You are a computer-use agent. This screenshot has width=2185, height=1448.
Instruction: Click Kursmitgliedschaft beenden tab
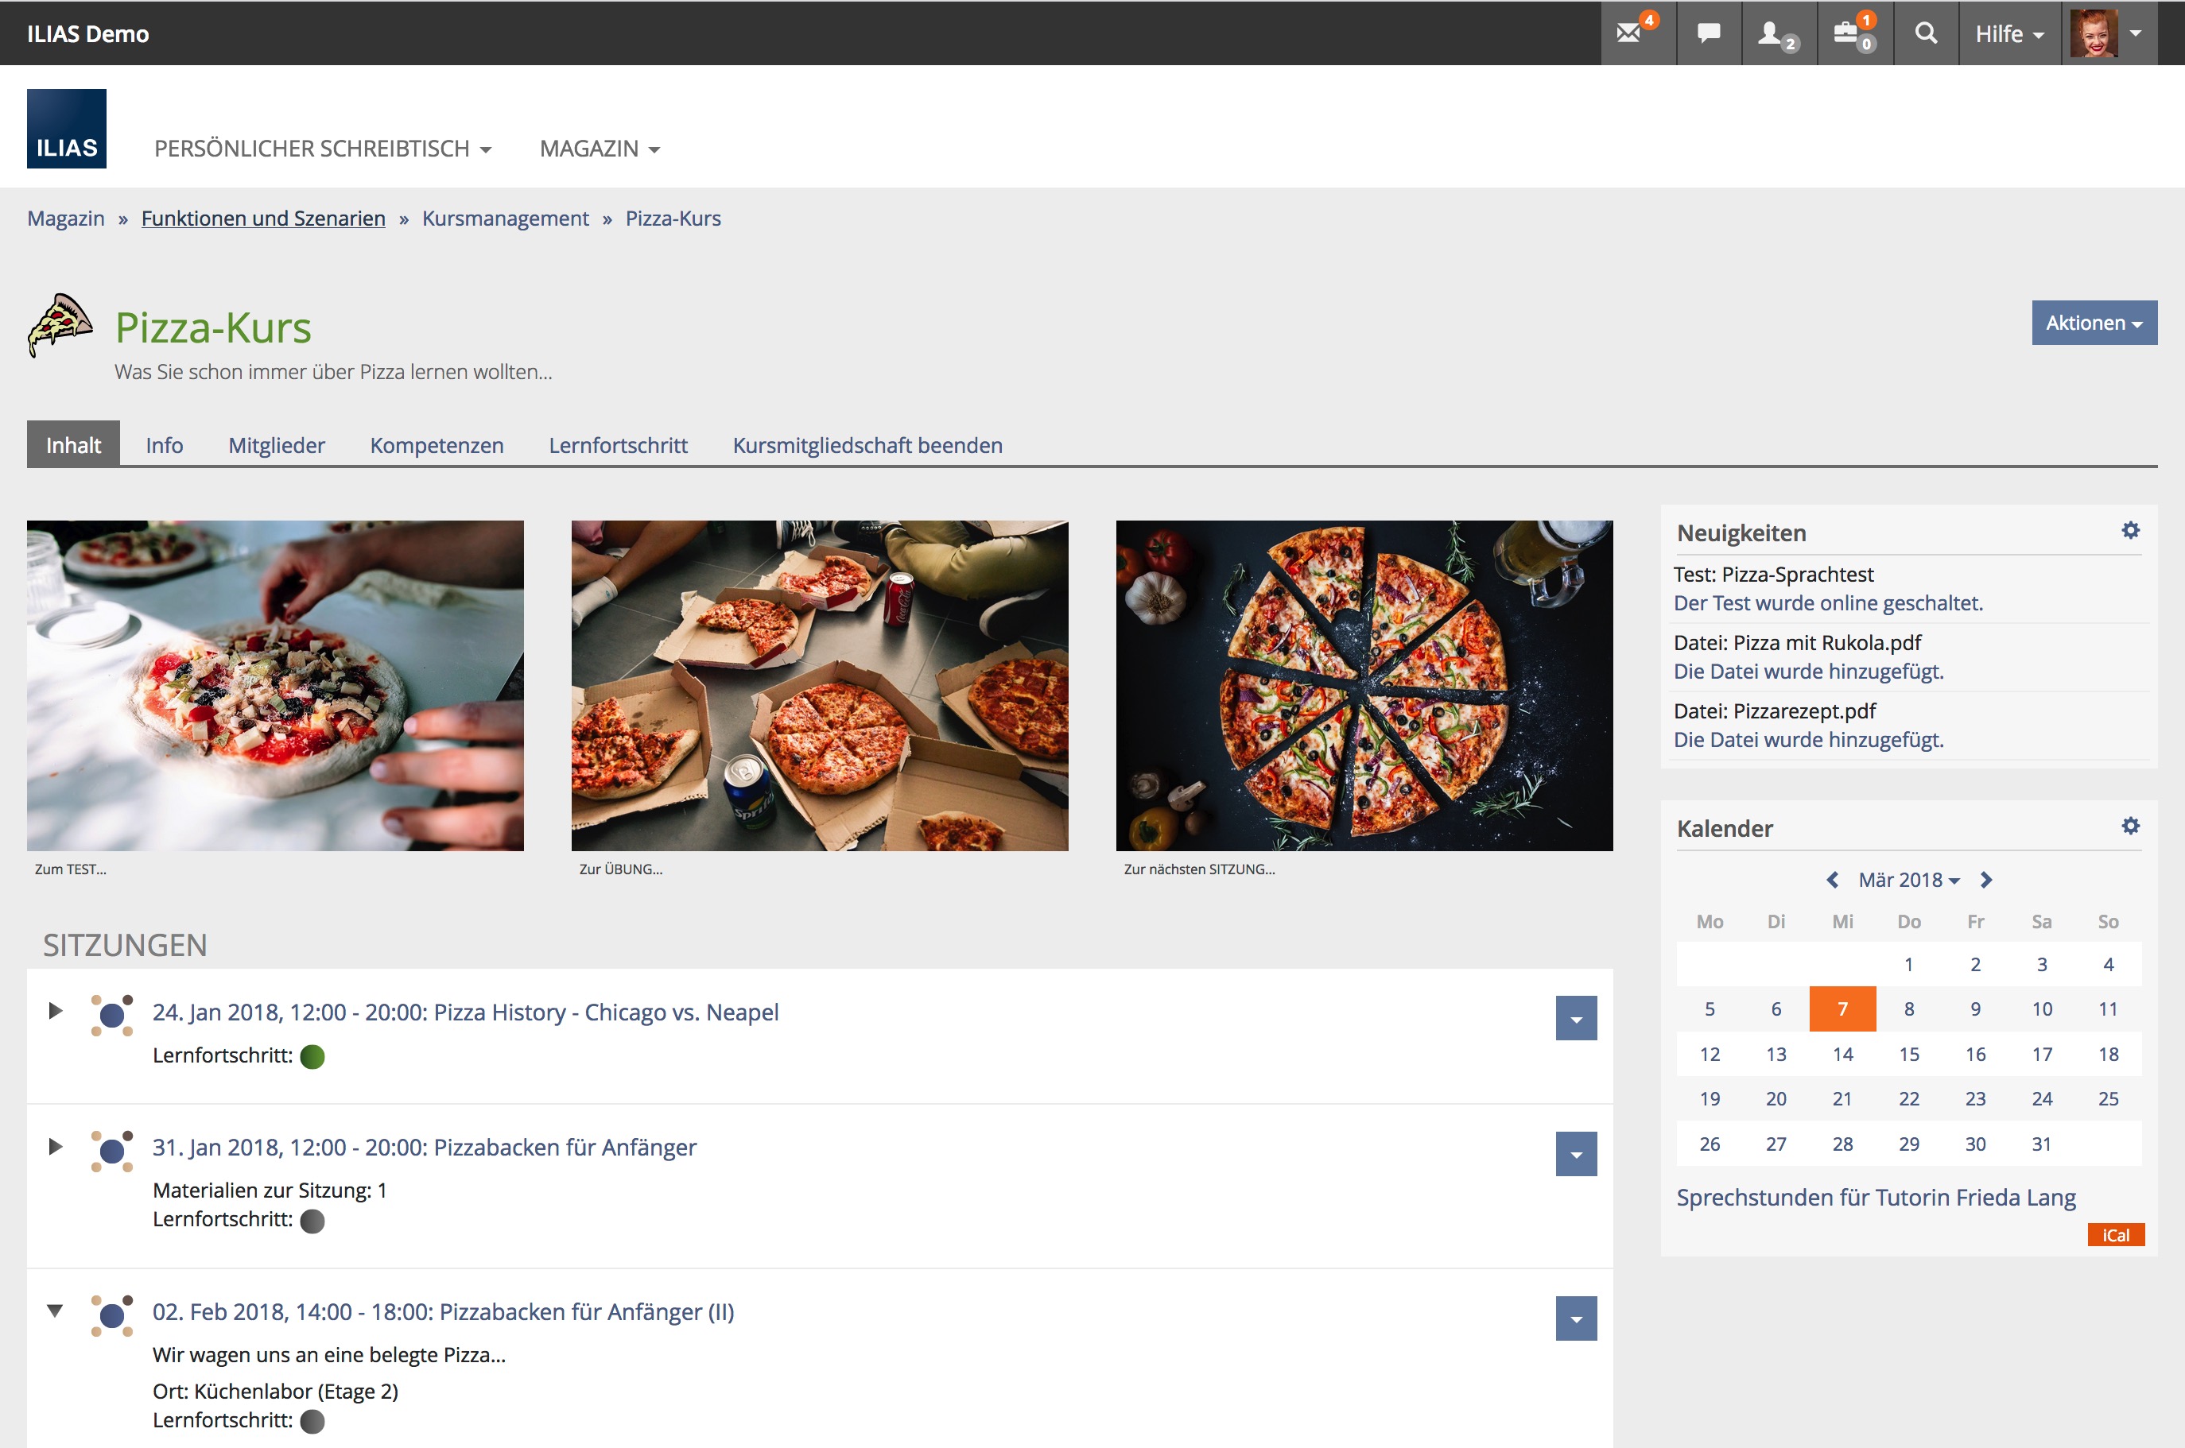tap(867, 444)
